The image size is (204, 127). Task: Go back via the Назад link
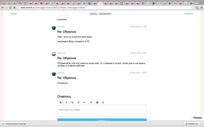[x=14, y=13]
